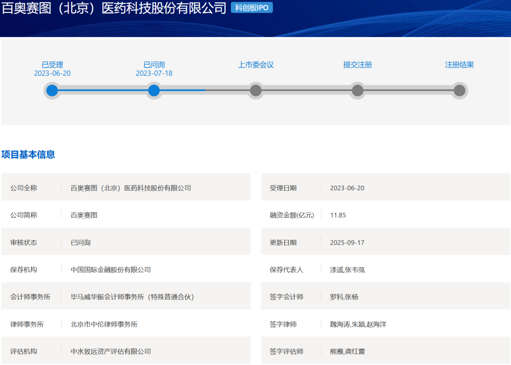Image resolution: width=511 pixels, height=365 pixels.
Task: Click the 保荐代表人 field label
Action: [286, 269]
